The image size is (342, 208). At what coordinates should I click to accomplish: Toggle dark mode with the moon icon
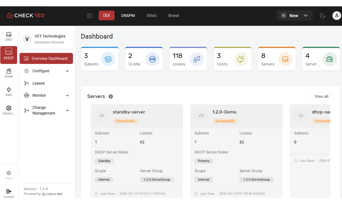click(x=322, y=15)
